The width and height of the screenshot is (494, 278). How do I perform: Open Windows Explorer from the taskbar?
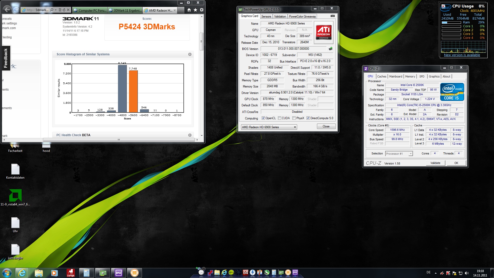[x=39, y=273]
